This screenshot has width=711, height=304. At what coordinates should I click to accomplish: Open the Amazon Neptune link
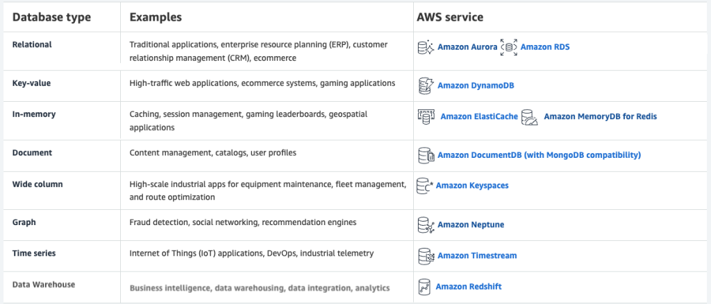471,225
